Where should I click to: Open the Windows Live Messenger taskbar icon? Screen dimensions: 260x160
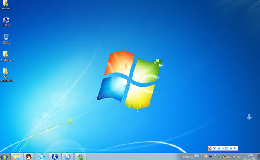pos(80,157)
